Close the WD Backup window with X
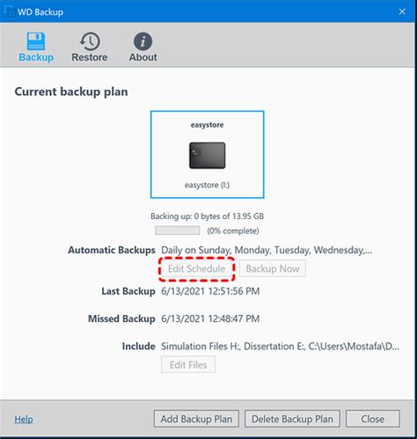The image size is (417, 439). (x=402, y=11)
